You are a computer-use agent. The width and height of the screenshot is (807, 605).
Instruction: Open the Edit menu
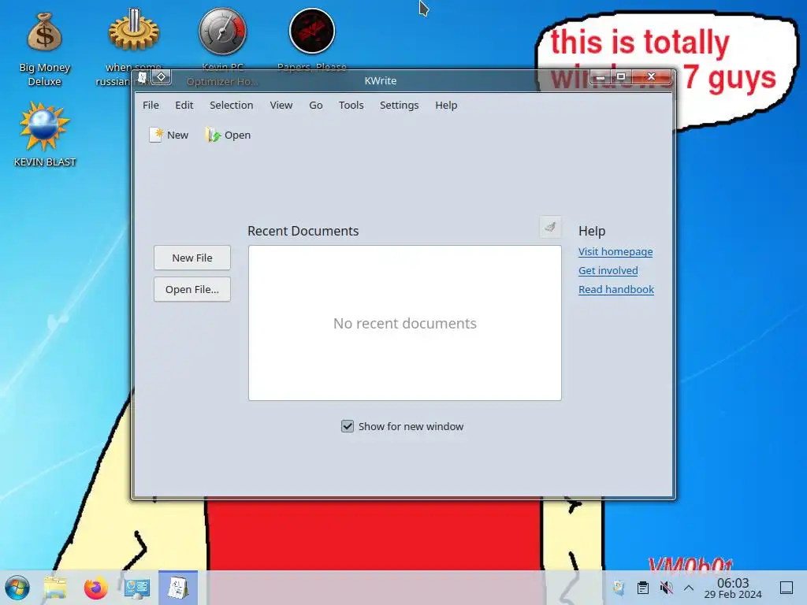pos(184,105)
